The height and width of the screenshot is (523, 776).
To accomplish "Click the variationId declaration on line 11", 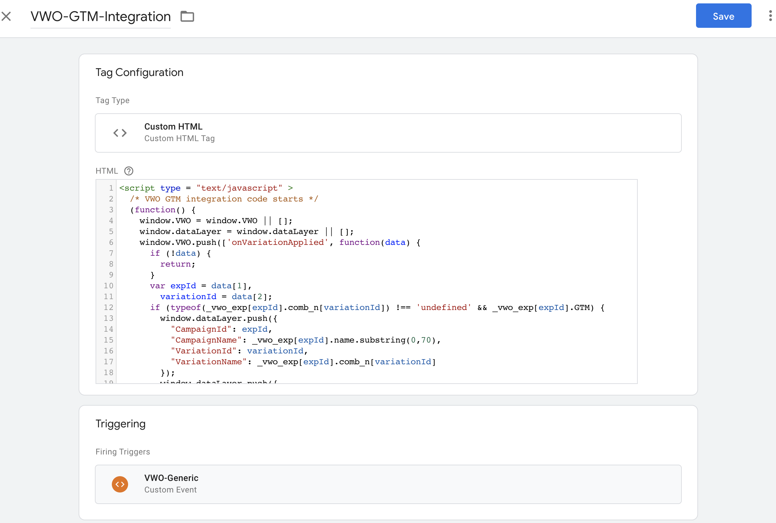I will (216, 296).
